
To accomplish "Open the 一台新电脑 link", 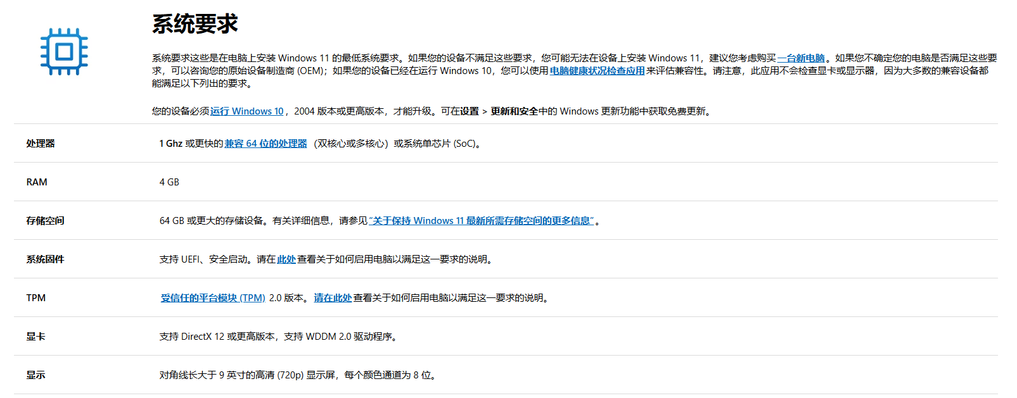I will point(801,58).
